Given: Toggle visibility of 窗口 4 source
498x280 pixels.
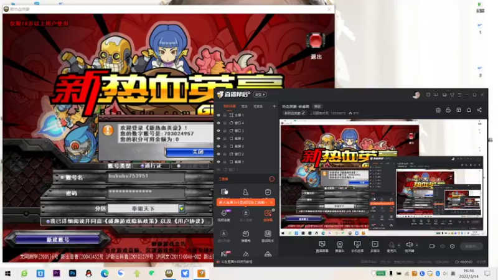Looking at the screenshot, I should point(218,123).
